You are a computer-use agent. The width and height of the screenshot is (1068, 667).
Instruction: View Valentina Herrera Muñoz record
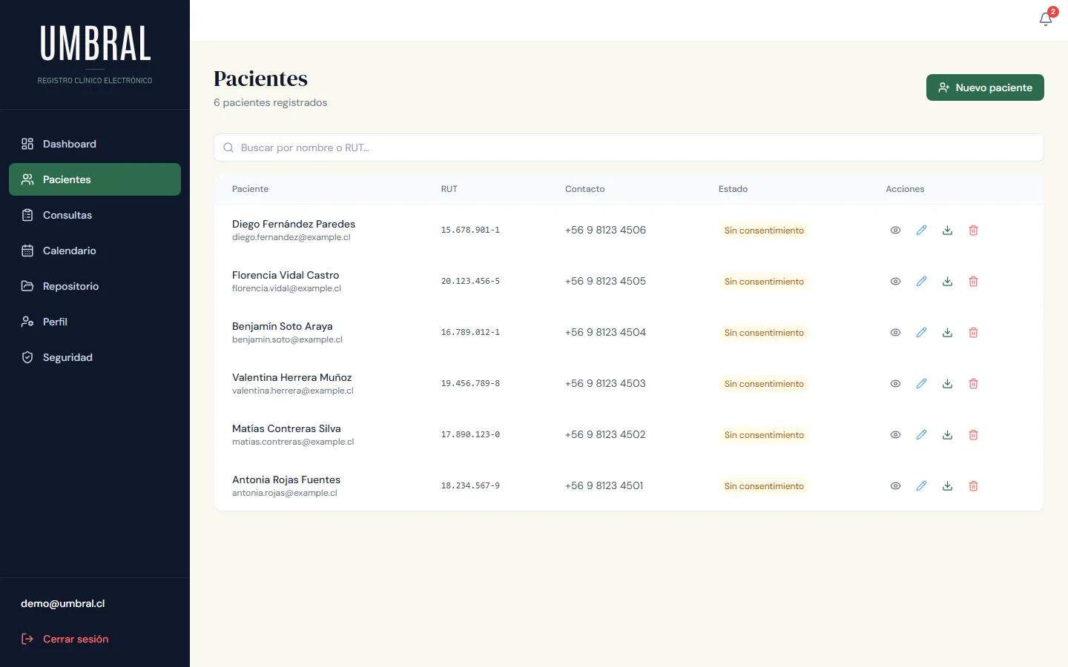tap(895, 384)
